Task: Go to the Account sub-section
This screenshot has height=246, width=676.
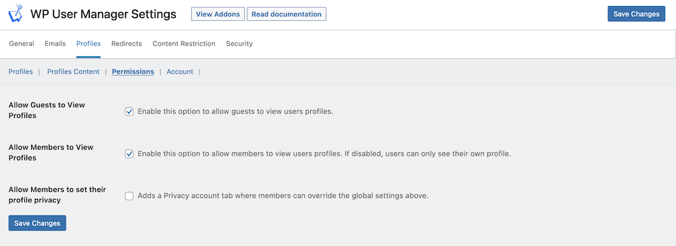Action: point(180,71)
